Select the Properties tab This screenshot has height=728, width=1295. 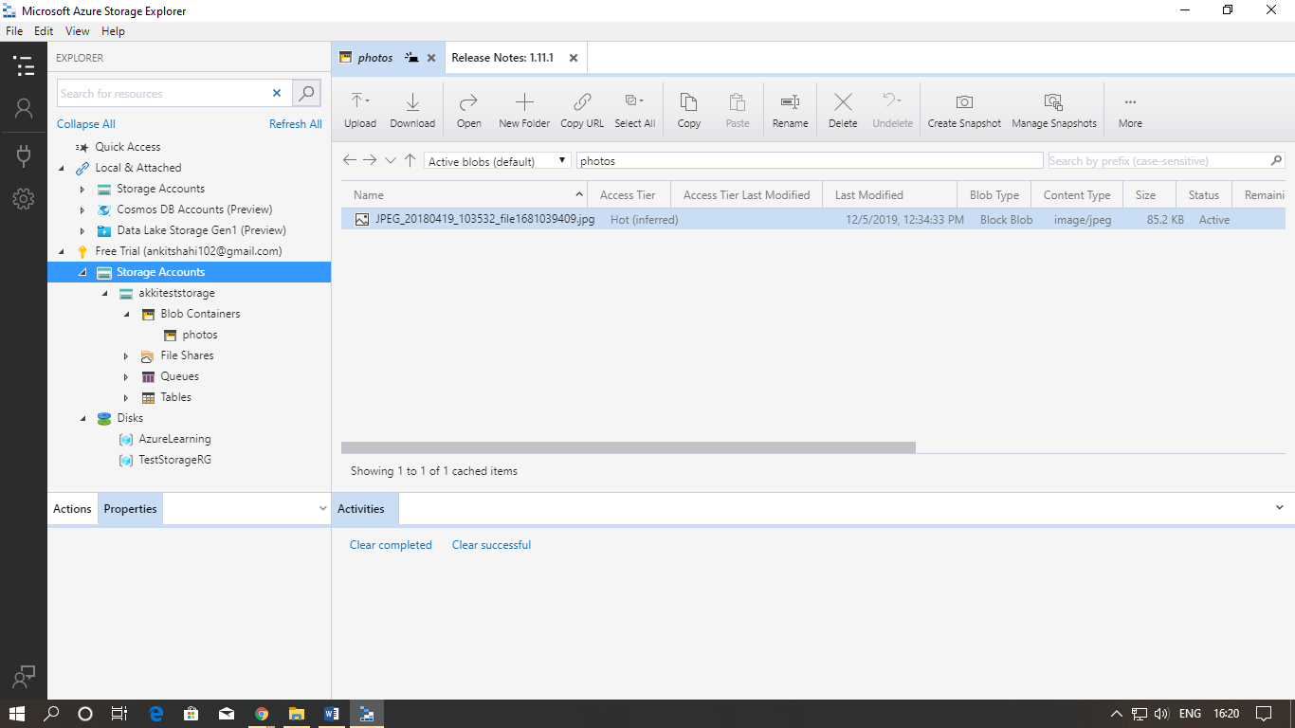[130, 509]
